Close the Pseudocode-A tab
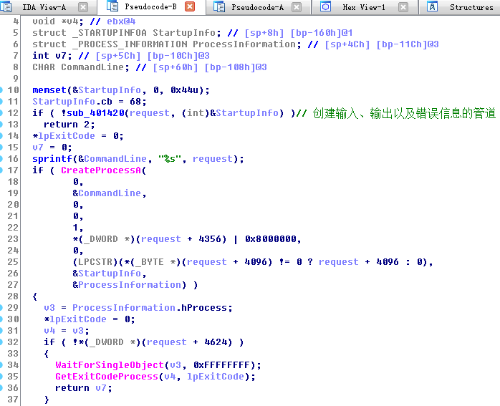 pos(298,7)
